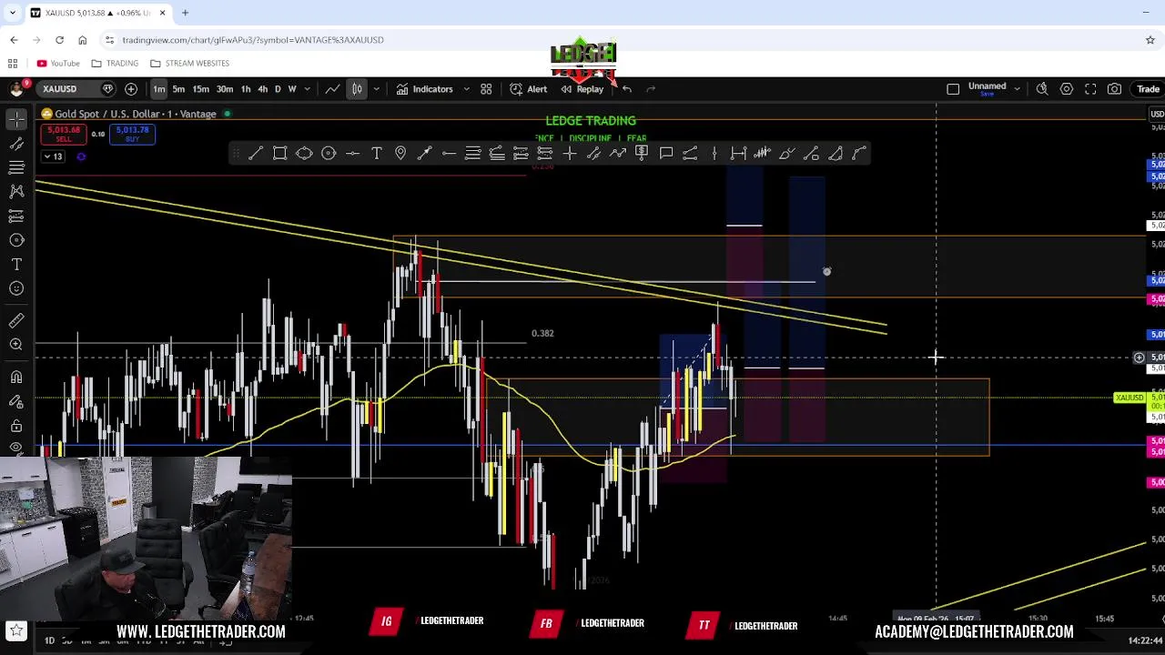Select pin marker in favorites toolbar
This screenshot has width=1165, height=655.
[x=400, y=153]
